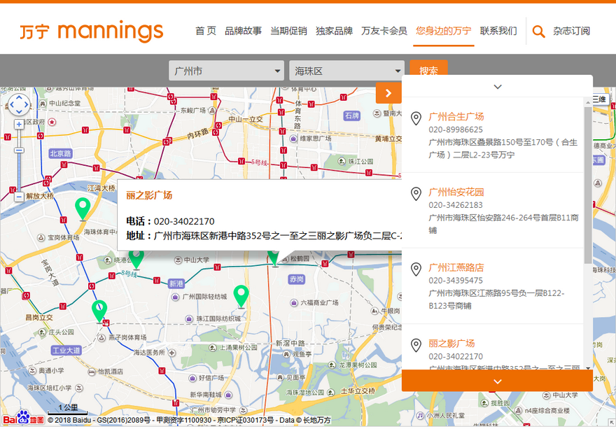616x429 pixels.
Task: Zoom out the map with the bottom minus button
Action: click(19, 197)
